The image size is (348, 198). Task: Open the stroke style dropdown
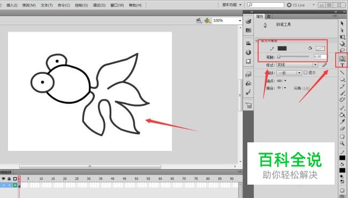pos(297,65)
